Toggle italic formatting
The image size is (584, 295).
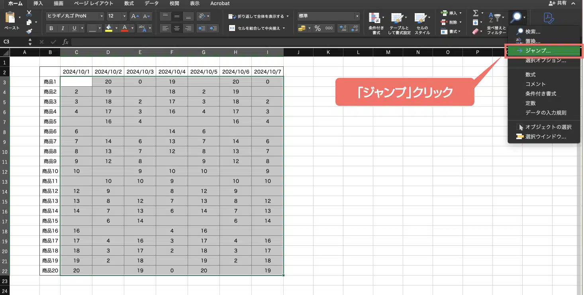(63, 28)
